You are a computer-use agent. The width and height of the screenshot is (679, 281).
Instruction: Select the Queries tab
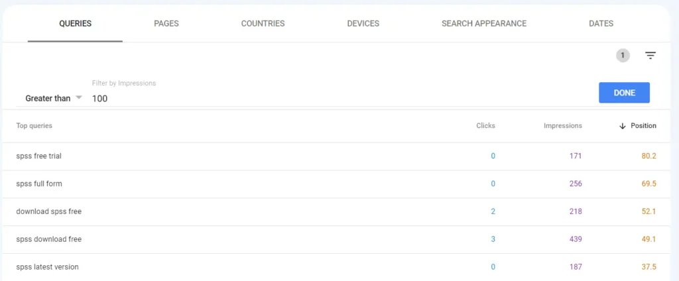[x=76, y=23]
